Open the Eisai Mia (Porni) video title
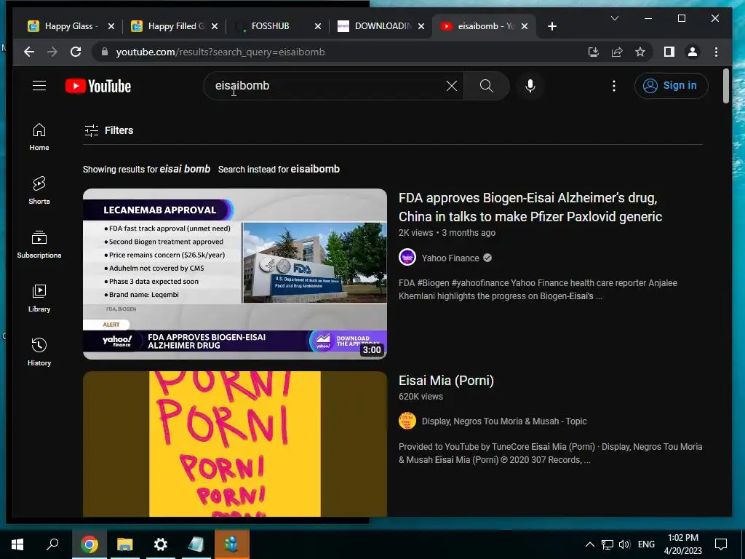 pyautogui.click(x=446, y=380)
